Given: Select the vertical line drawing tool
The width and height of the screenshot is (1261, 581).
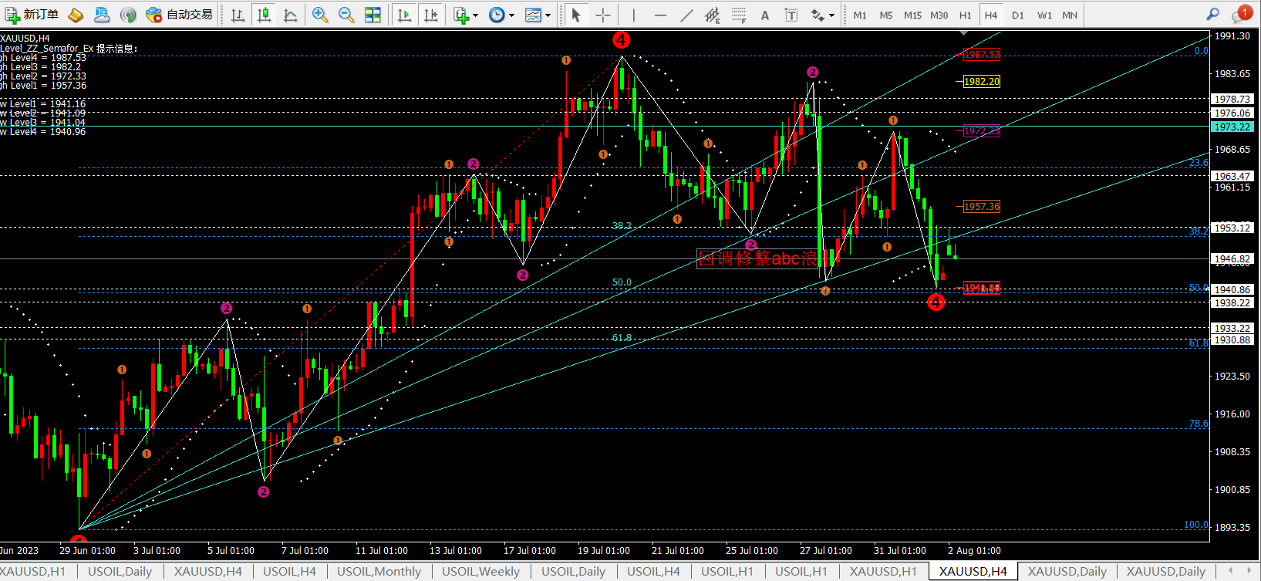Looking at the screenshot, I should point(633,15).
